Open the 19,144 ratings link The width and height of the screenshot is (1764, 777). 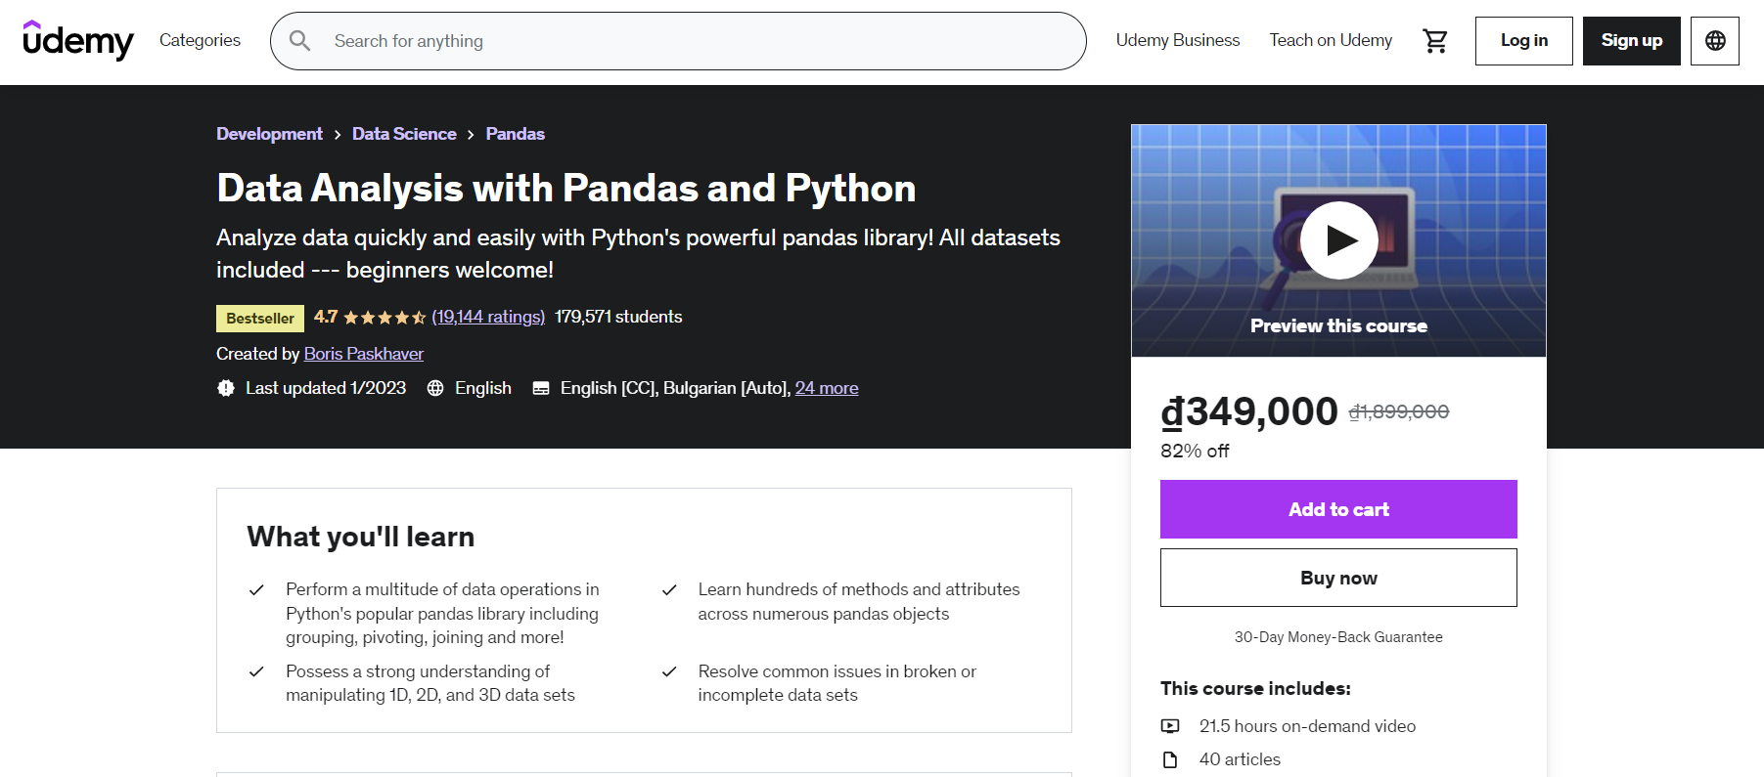(x=488, y=317)
